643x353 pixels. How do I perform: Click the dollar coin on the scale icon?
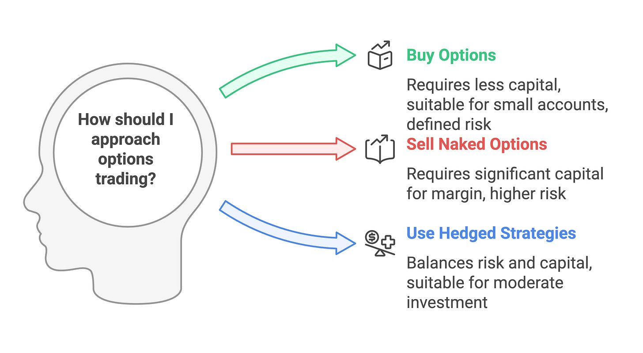[372, 237]
